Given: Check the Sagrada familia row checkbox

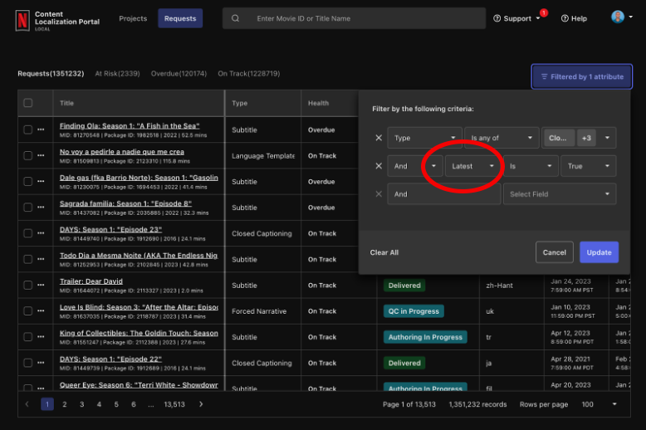Looking at the screenshot, I should 28,208.
